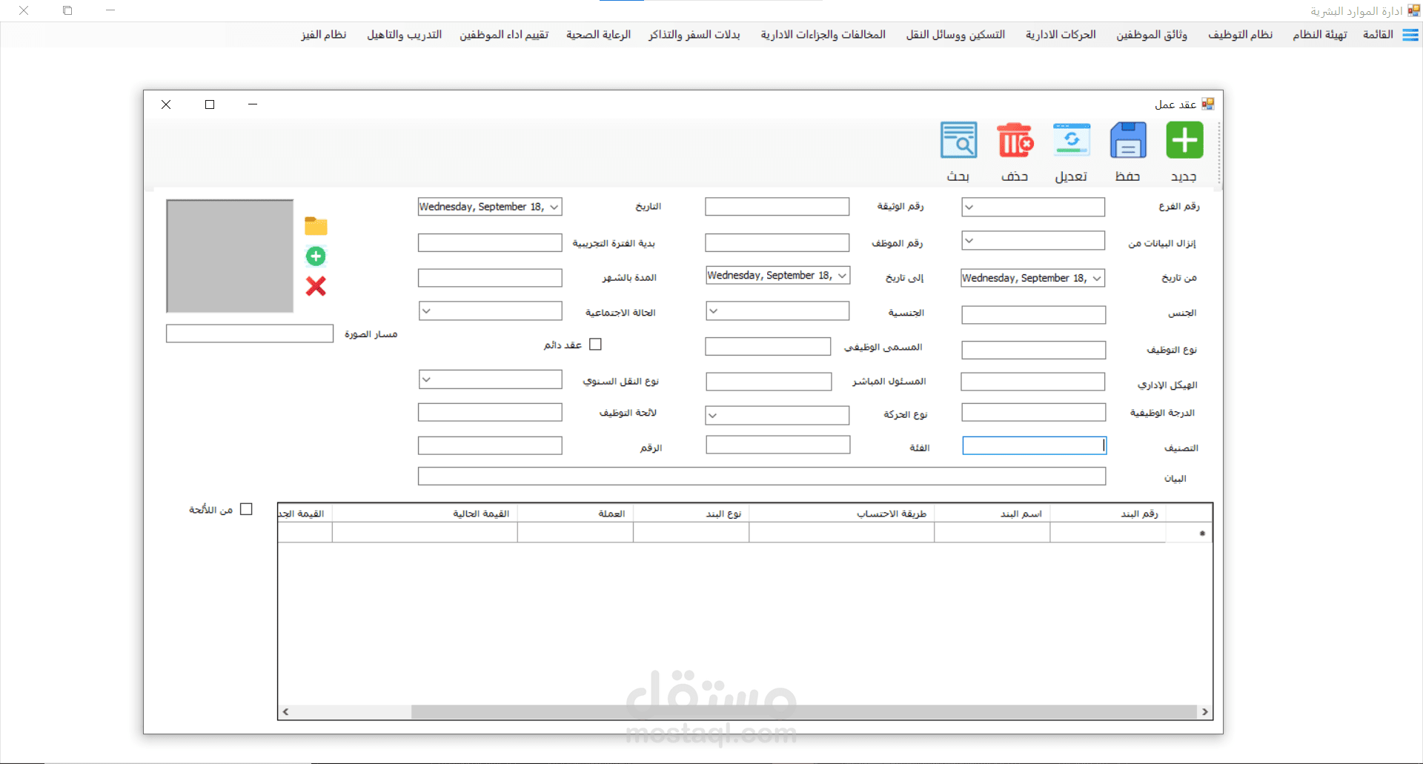Select the الحركات الادارية menu item

click(x=1060, y=34)
